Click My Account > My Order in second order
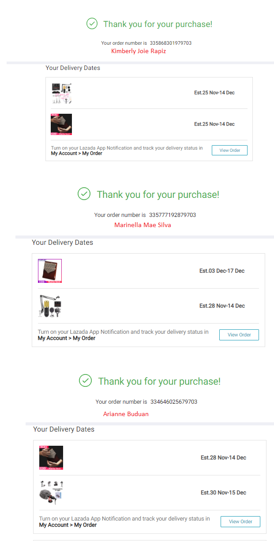274x548 pixels. click(67, 338)
